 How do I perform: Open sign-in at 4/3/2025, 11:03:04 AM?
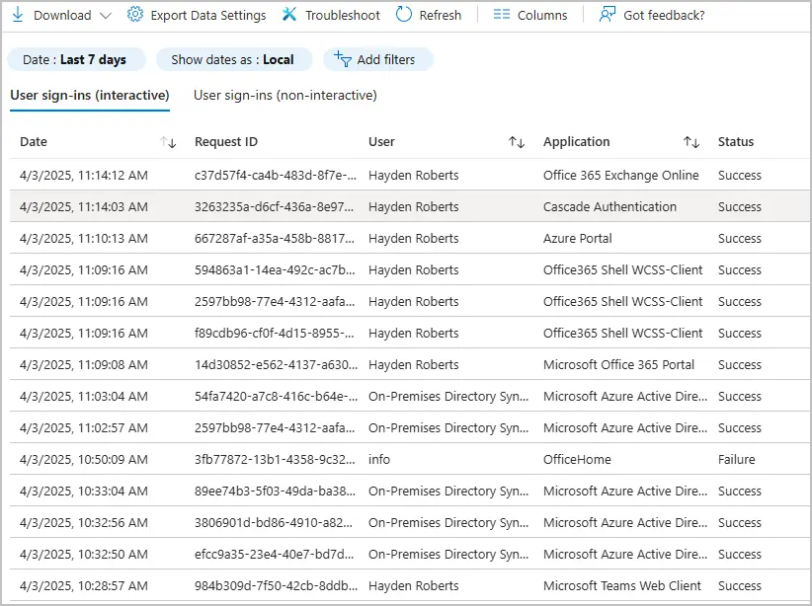[x=84, y=397]
